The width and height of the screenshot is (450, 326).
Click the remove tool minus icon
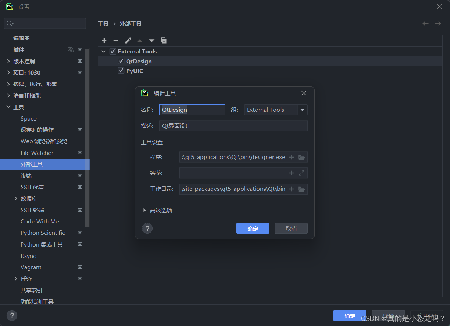(116, 41)
